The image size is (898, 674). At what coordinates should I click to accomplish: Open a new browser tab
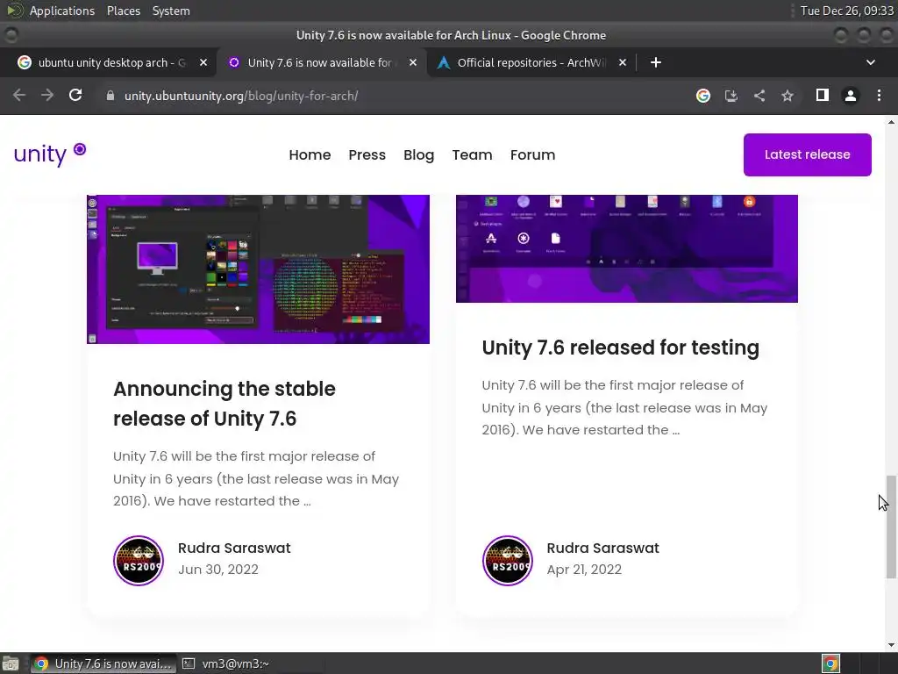point(656,62)
